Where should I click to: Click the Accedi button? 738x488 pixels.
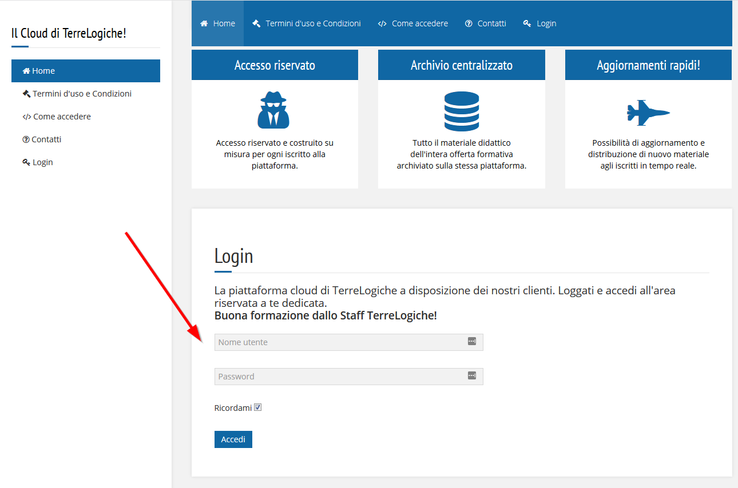pyautogui.click(x=233, y=439)
